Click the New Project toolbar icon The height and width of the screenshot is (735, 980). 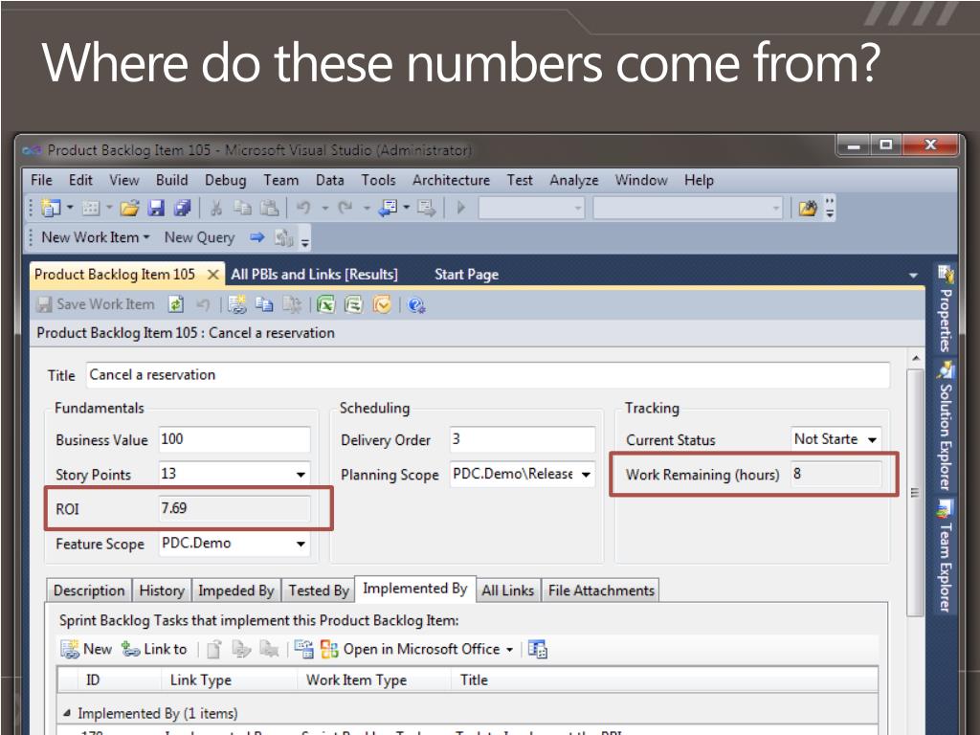coord(50,208)
